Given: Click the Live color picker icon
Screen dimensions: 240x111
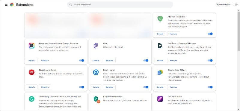Looking at the screenshot, I should click(x=160, y=99).
